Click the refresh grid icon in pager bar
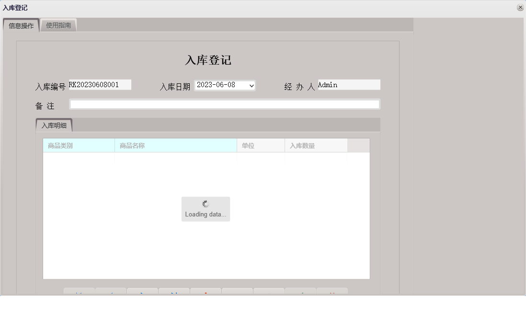This screenshot has width=526, height=329. pyautogui.click(x=206, y=292)
